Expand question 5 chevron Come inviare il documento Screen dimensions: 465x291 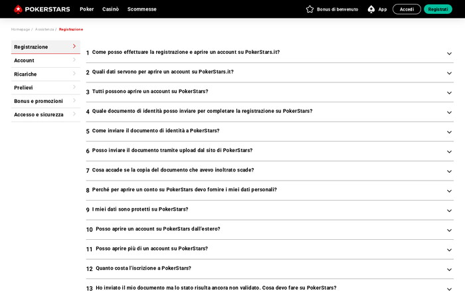click(x=449, y=132)
